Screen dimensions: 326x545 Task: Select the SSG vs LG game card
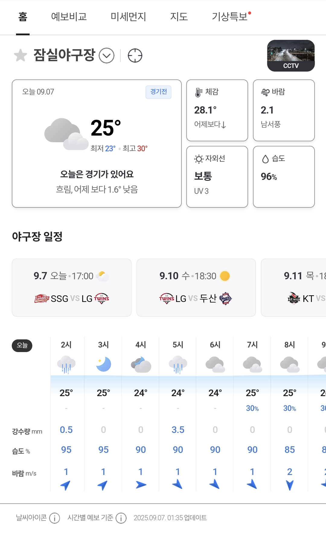(x=72, y=287)
